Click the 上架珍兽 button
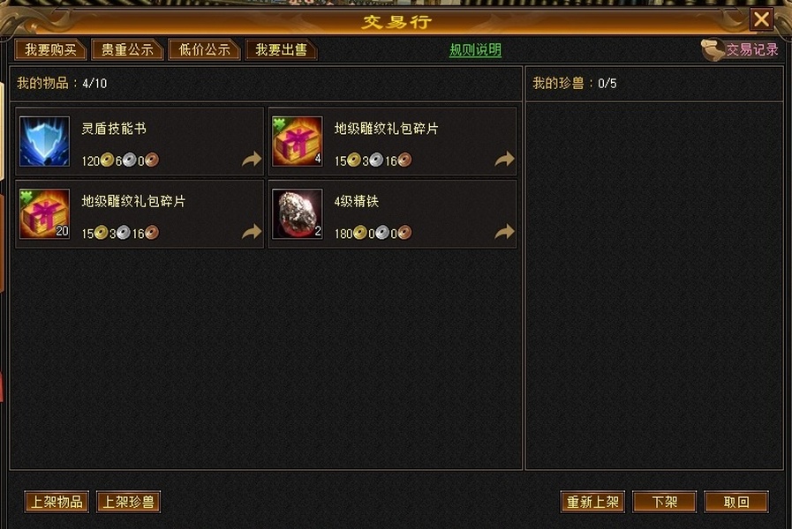Viewport: 792px width, 529px height. point(128,502)
